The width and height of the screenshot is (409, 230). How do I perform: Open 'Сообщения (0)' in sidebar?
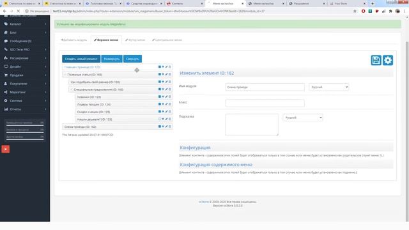[25, 41]
